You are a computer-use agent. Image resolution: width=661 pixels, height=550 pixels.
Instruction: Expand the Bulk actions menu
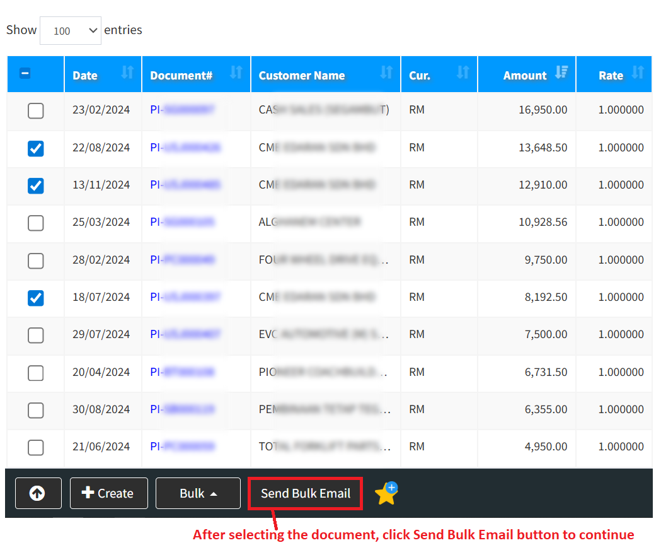point(198,493)
